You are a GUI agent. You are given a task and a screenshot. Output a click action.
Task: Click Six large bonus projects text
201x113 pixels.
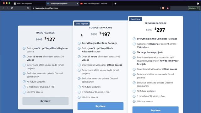150,52
